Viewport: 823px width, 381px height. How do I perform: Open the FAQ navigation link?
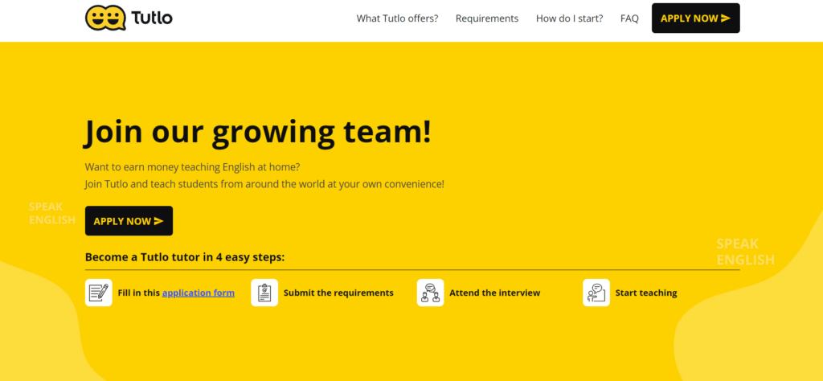pos(629,18)
